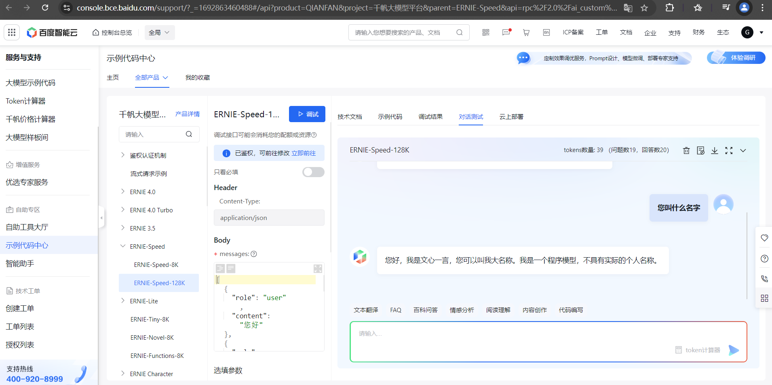772x385 pixels.
Task: Expand the JSON editor to fullscreen
Action: tap(318, 269)
